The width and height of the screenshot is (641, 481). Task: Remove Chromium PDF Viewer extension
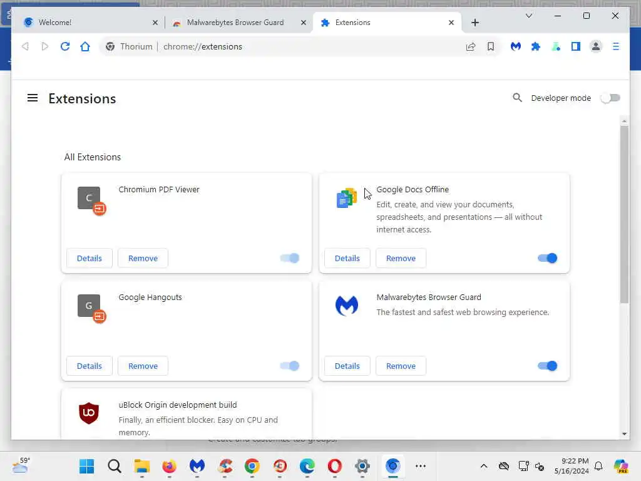[143, 258]
